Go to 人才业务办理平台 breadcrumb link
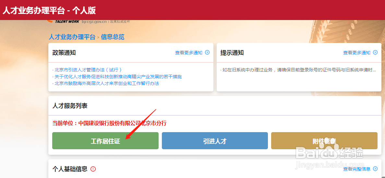The height and width of the screenshot is (178, 385). (72, 37)
